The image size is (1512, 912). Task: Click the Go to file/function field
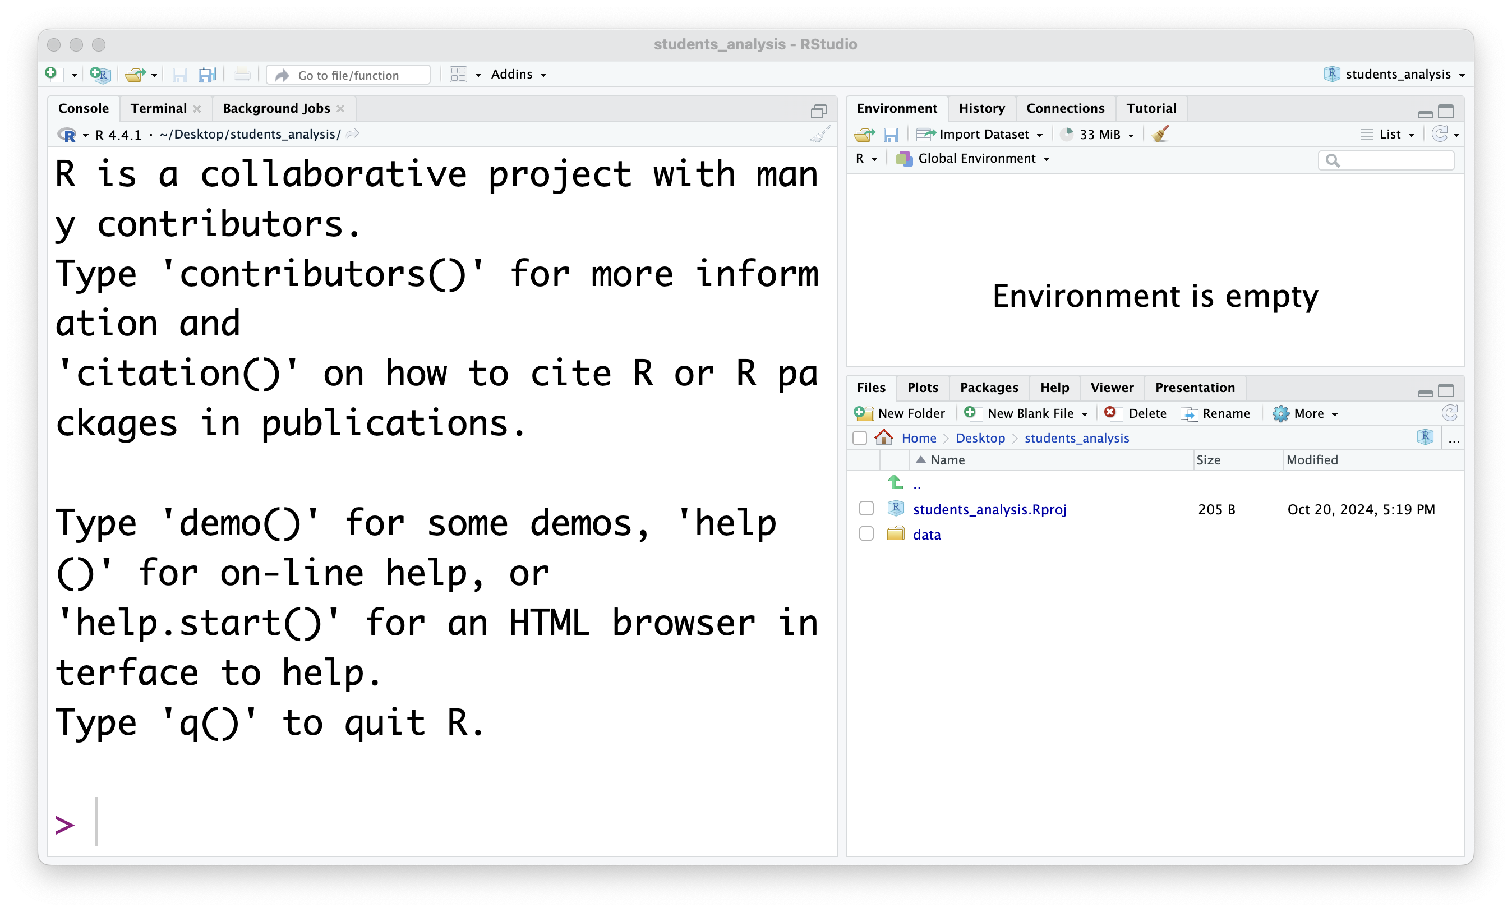click(348, 75)
